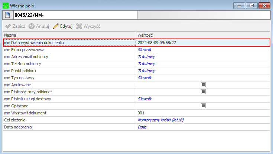Toggle the mm Opłacone checkbox
The image size is (273, 154).
coord(203,106)
